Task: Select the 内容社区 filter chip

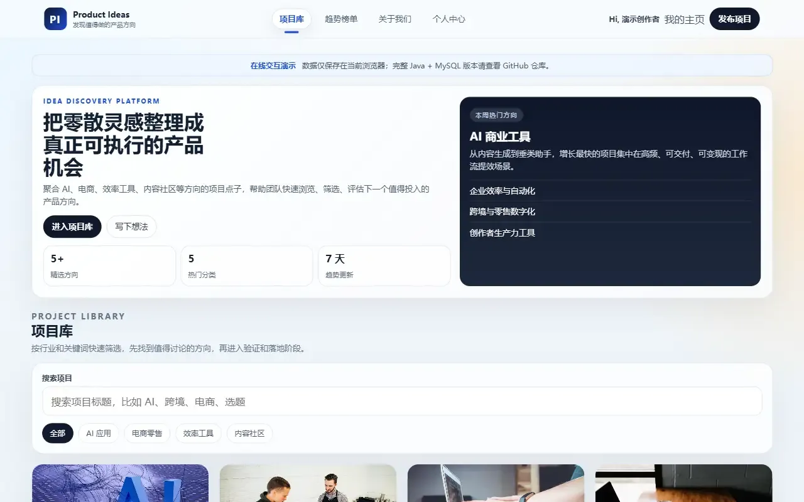Action: pyautogui.click(x=249, y=433)
